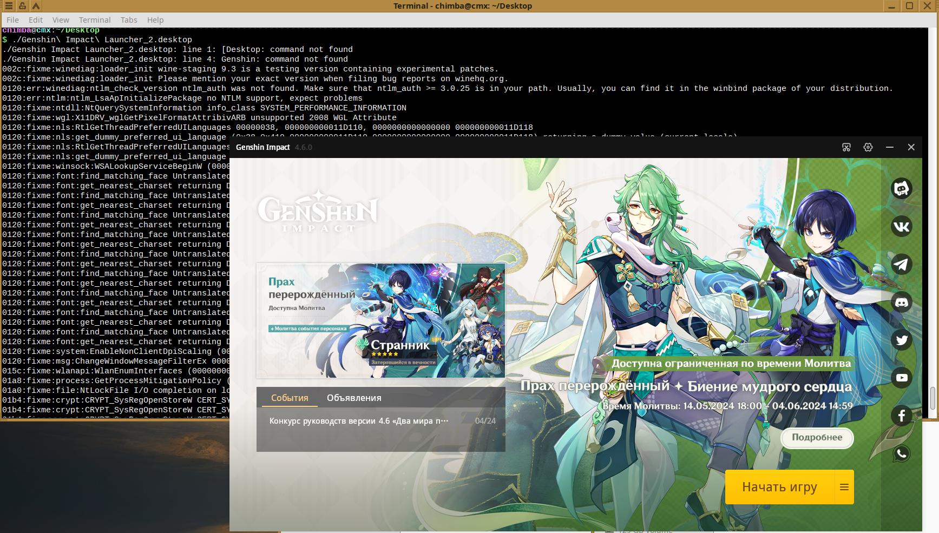Open the Terminal window menu icon
Viewport: 939px width, 533px height.
point(9,6)
